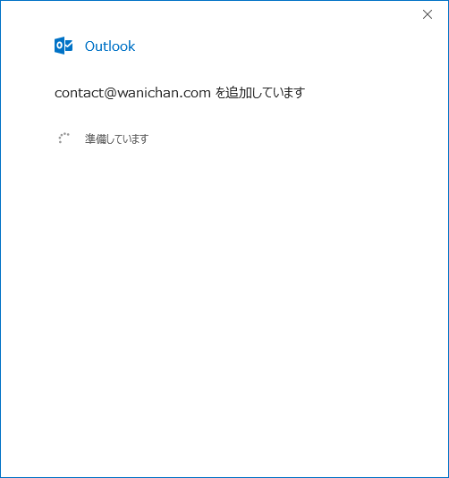Click the 準備 characters in the status line
This screenshot has width=449, height=478.
pyautogui.click(x=95, y=138)
